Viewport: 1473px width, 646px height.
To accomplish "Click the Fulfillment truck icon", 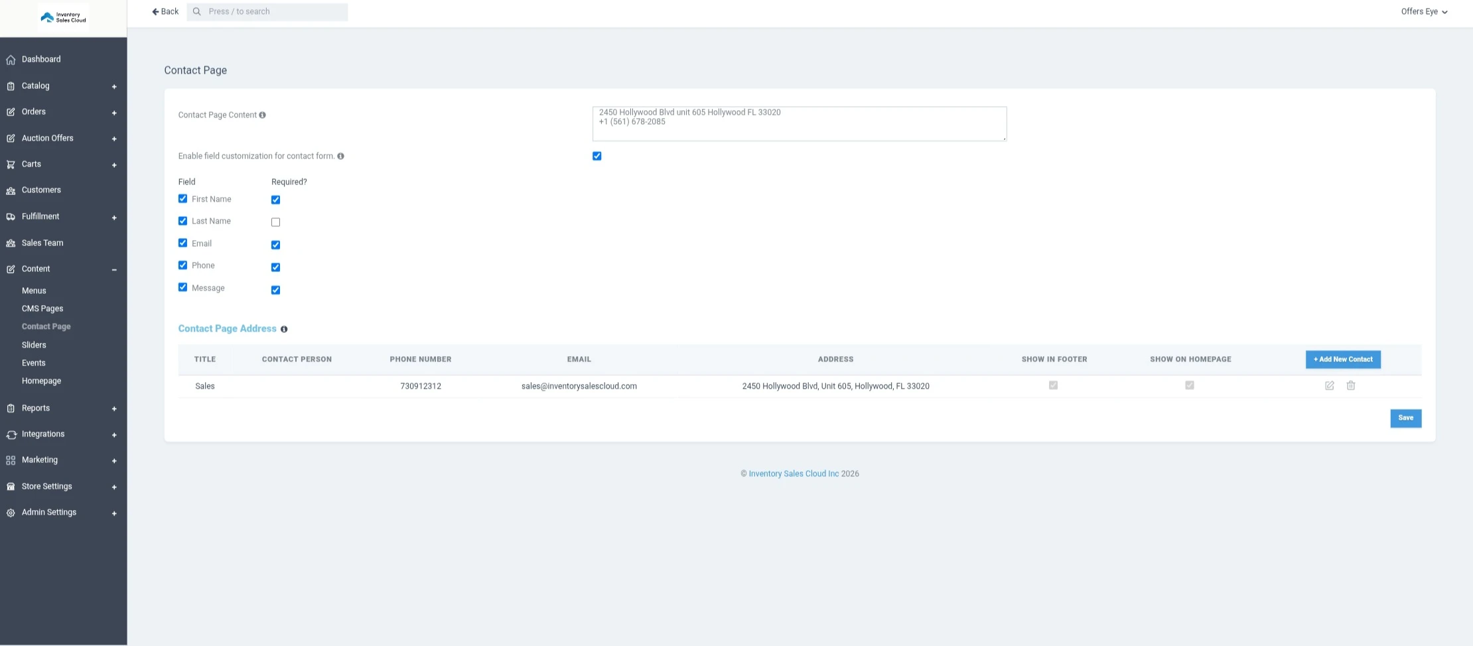I will 11,217.
